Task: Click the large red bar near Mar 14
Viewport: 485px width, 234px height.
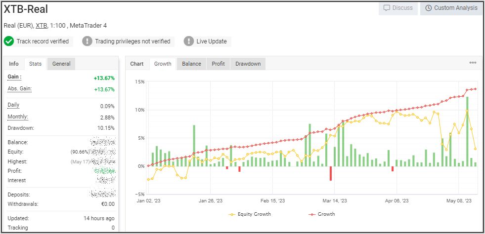Action: coord(331,173)
